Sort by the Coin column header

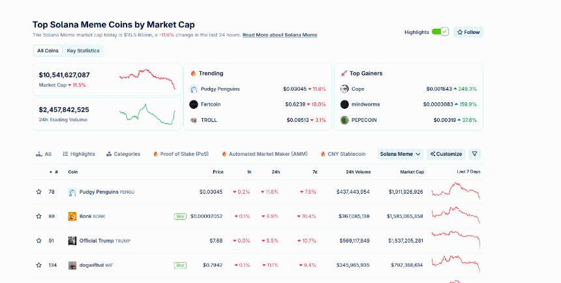(x=73, y=172)
